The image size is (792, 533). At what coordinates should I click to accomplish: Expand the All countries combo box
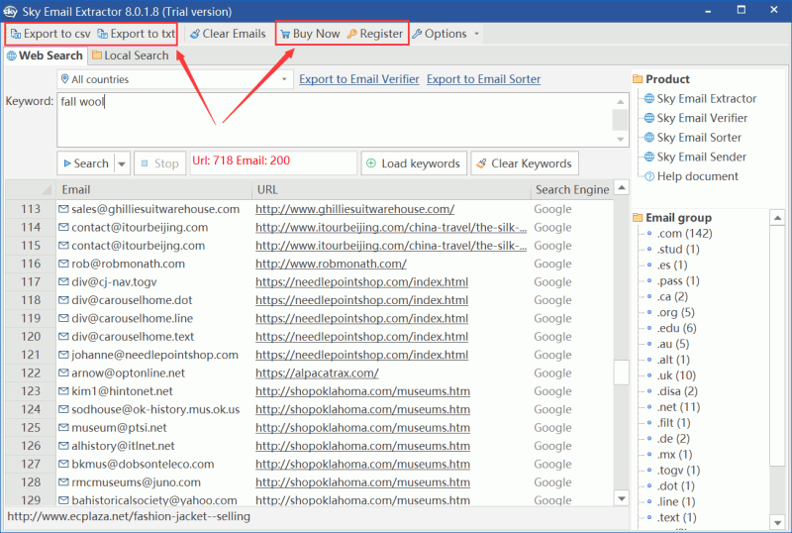pos(284,79)
